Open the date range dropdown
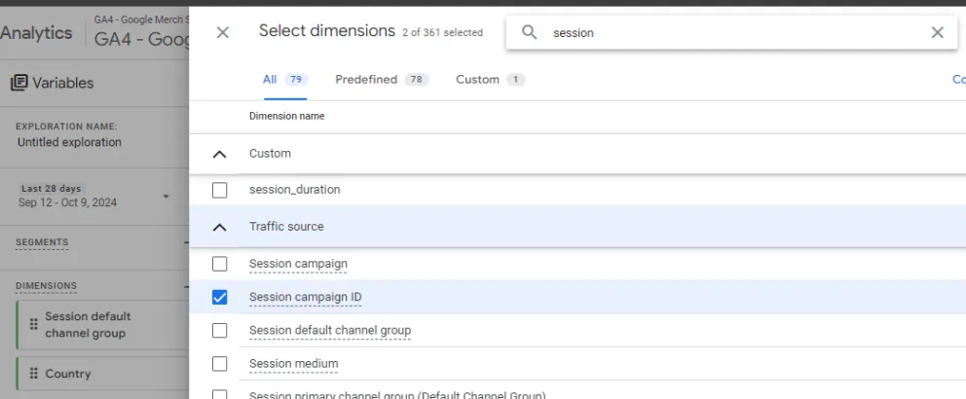966x399 pixels. click(166, 196)
